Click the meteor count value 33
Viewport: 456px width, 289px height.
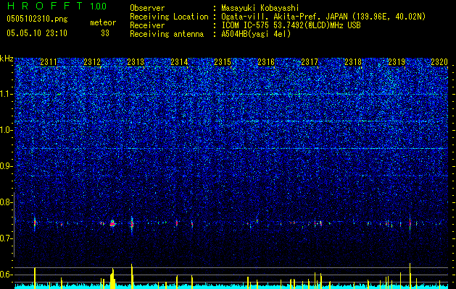(105, 33)
